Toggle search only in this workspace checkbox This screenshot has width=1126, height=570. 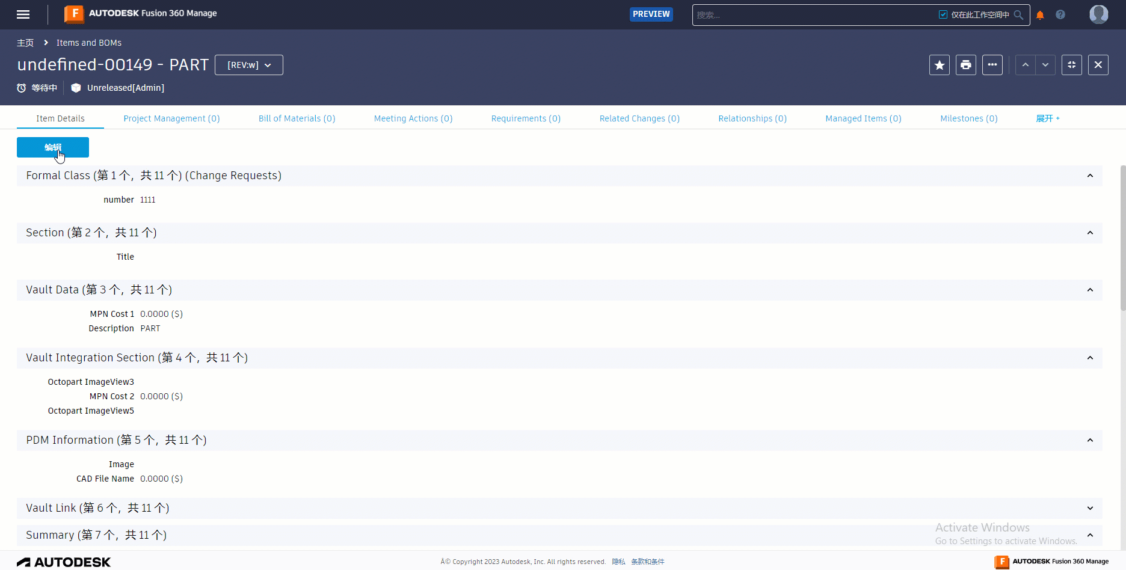(943, 15)
